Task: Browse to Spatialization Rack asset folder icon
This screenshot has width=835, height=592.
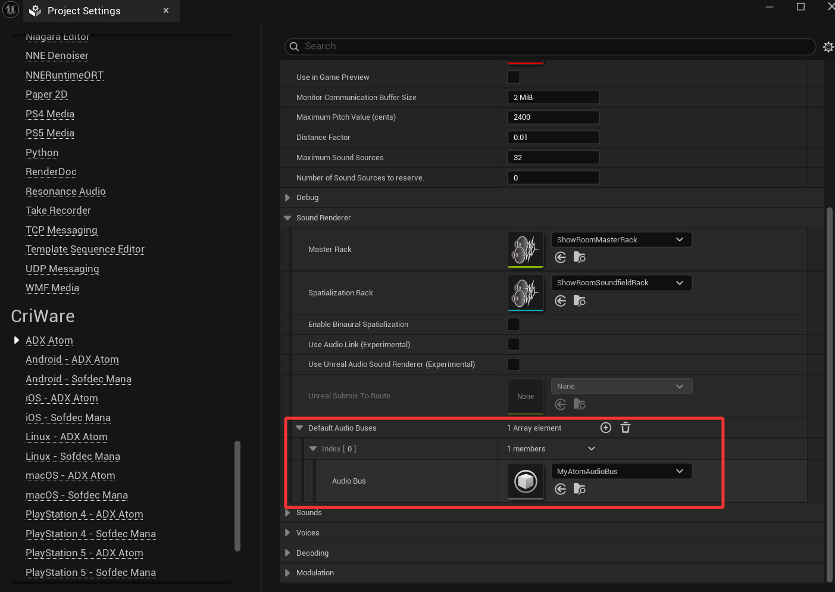Action: click(x=579, y=301)
